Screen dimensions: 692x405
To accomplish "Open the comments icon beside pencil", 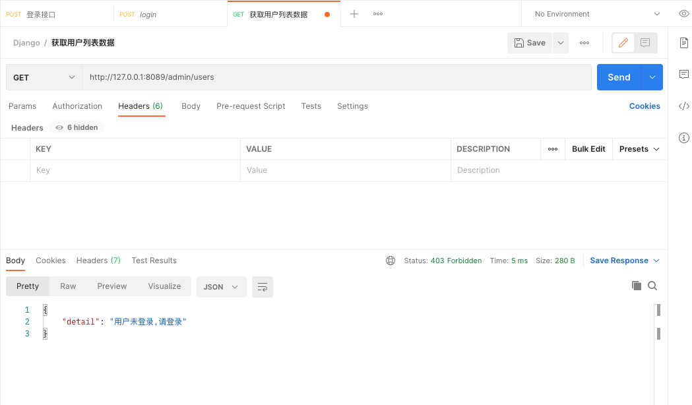I will click(645, 43).
